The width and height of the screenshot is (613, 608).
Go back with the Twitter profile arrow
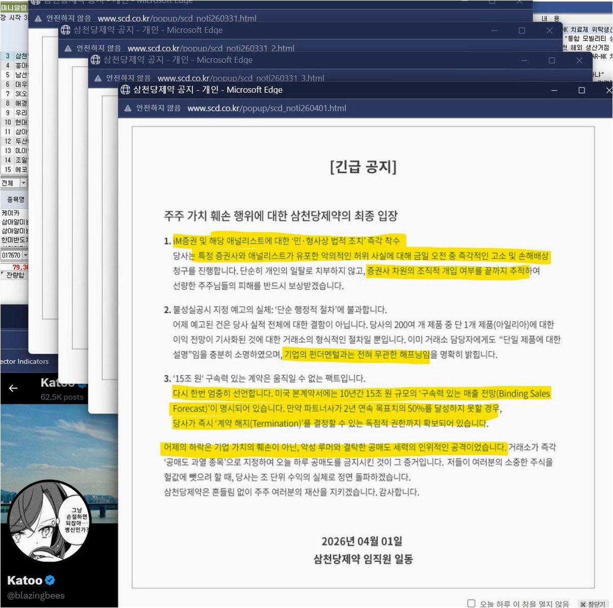[13, 388]
